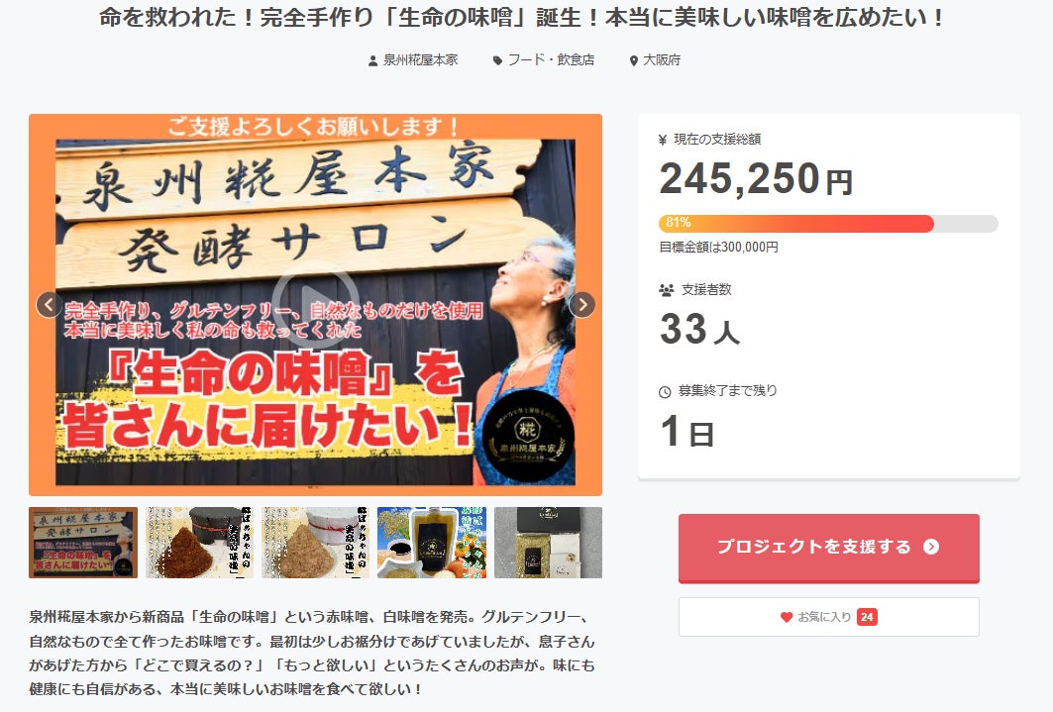Open the 泉州糀屋本家 owner link
The width and height of the screenshot is (1053, 712).
click(420, 60)
